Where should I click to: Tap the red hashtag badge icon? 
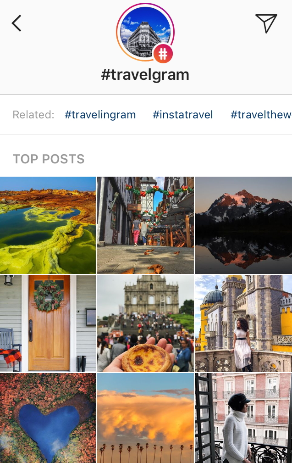pos(163,53)
